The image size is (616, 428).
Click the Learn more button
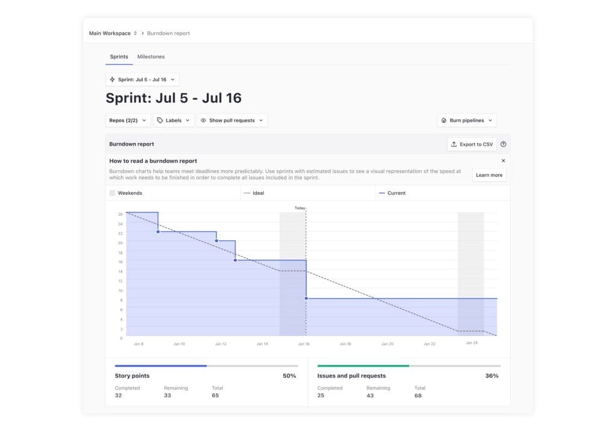click(489, 175)
